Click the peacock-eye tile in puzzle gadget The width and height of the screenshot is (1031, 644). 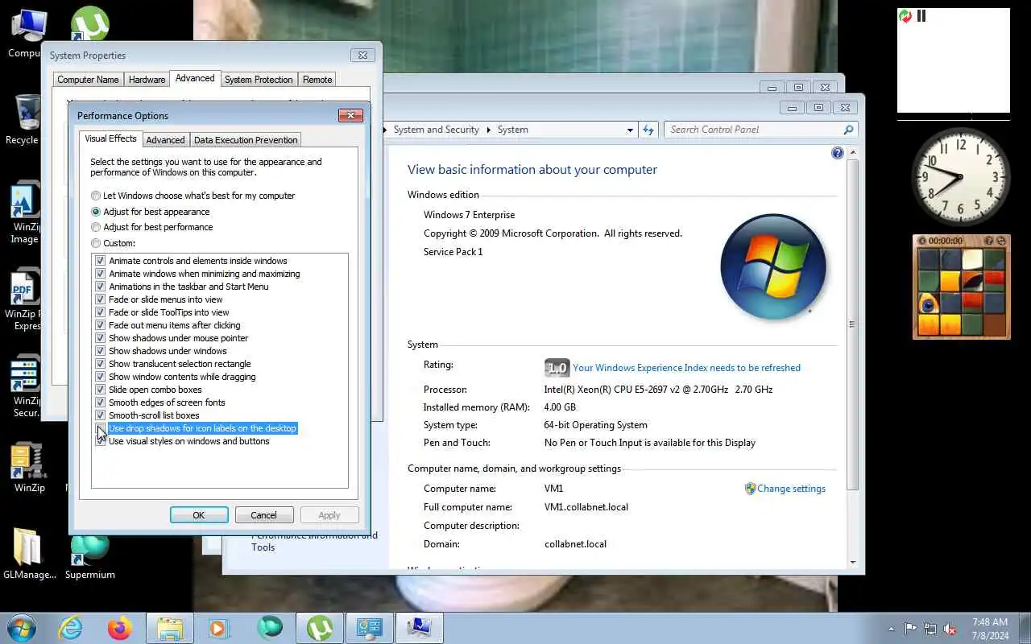928,304
